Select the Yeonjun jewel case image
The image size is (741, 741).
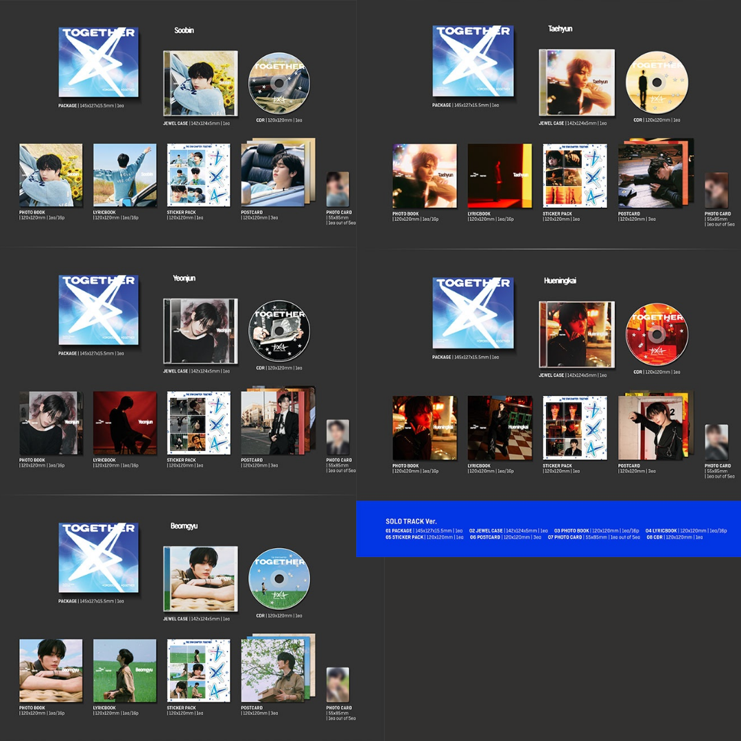200,331
